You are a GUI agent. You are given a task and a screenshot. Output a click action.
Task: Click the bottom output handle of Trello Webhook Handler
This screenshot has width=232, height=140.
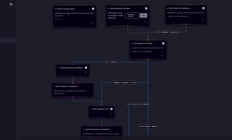(148, 60)
